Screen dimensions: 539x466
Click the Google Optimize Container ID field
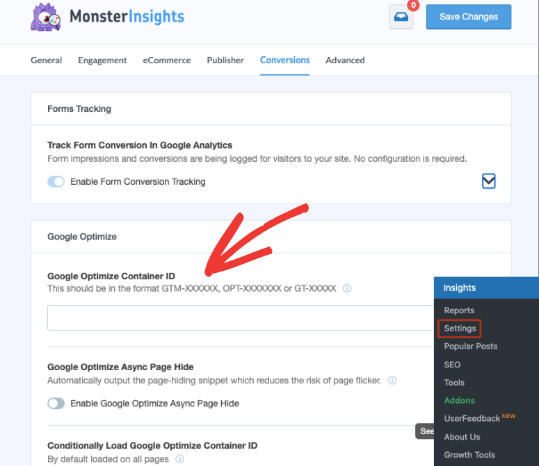[241, 318]
